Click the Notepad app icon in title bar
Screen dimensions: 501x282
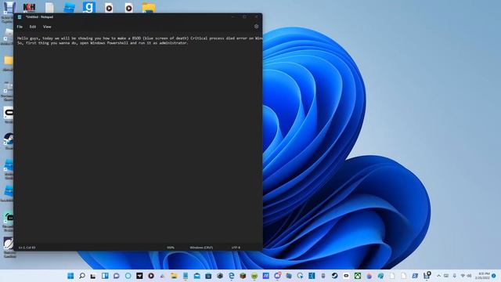[20, 17]
